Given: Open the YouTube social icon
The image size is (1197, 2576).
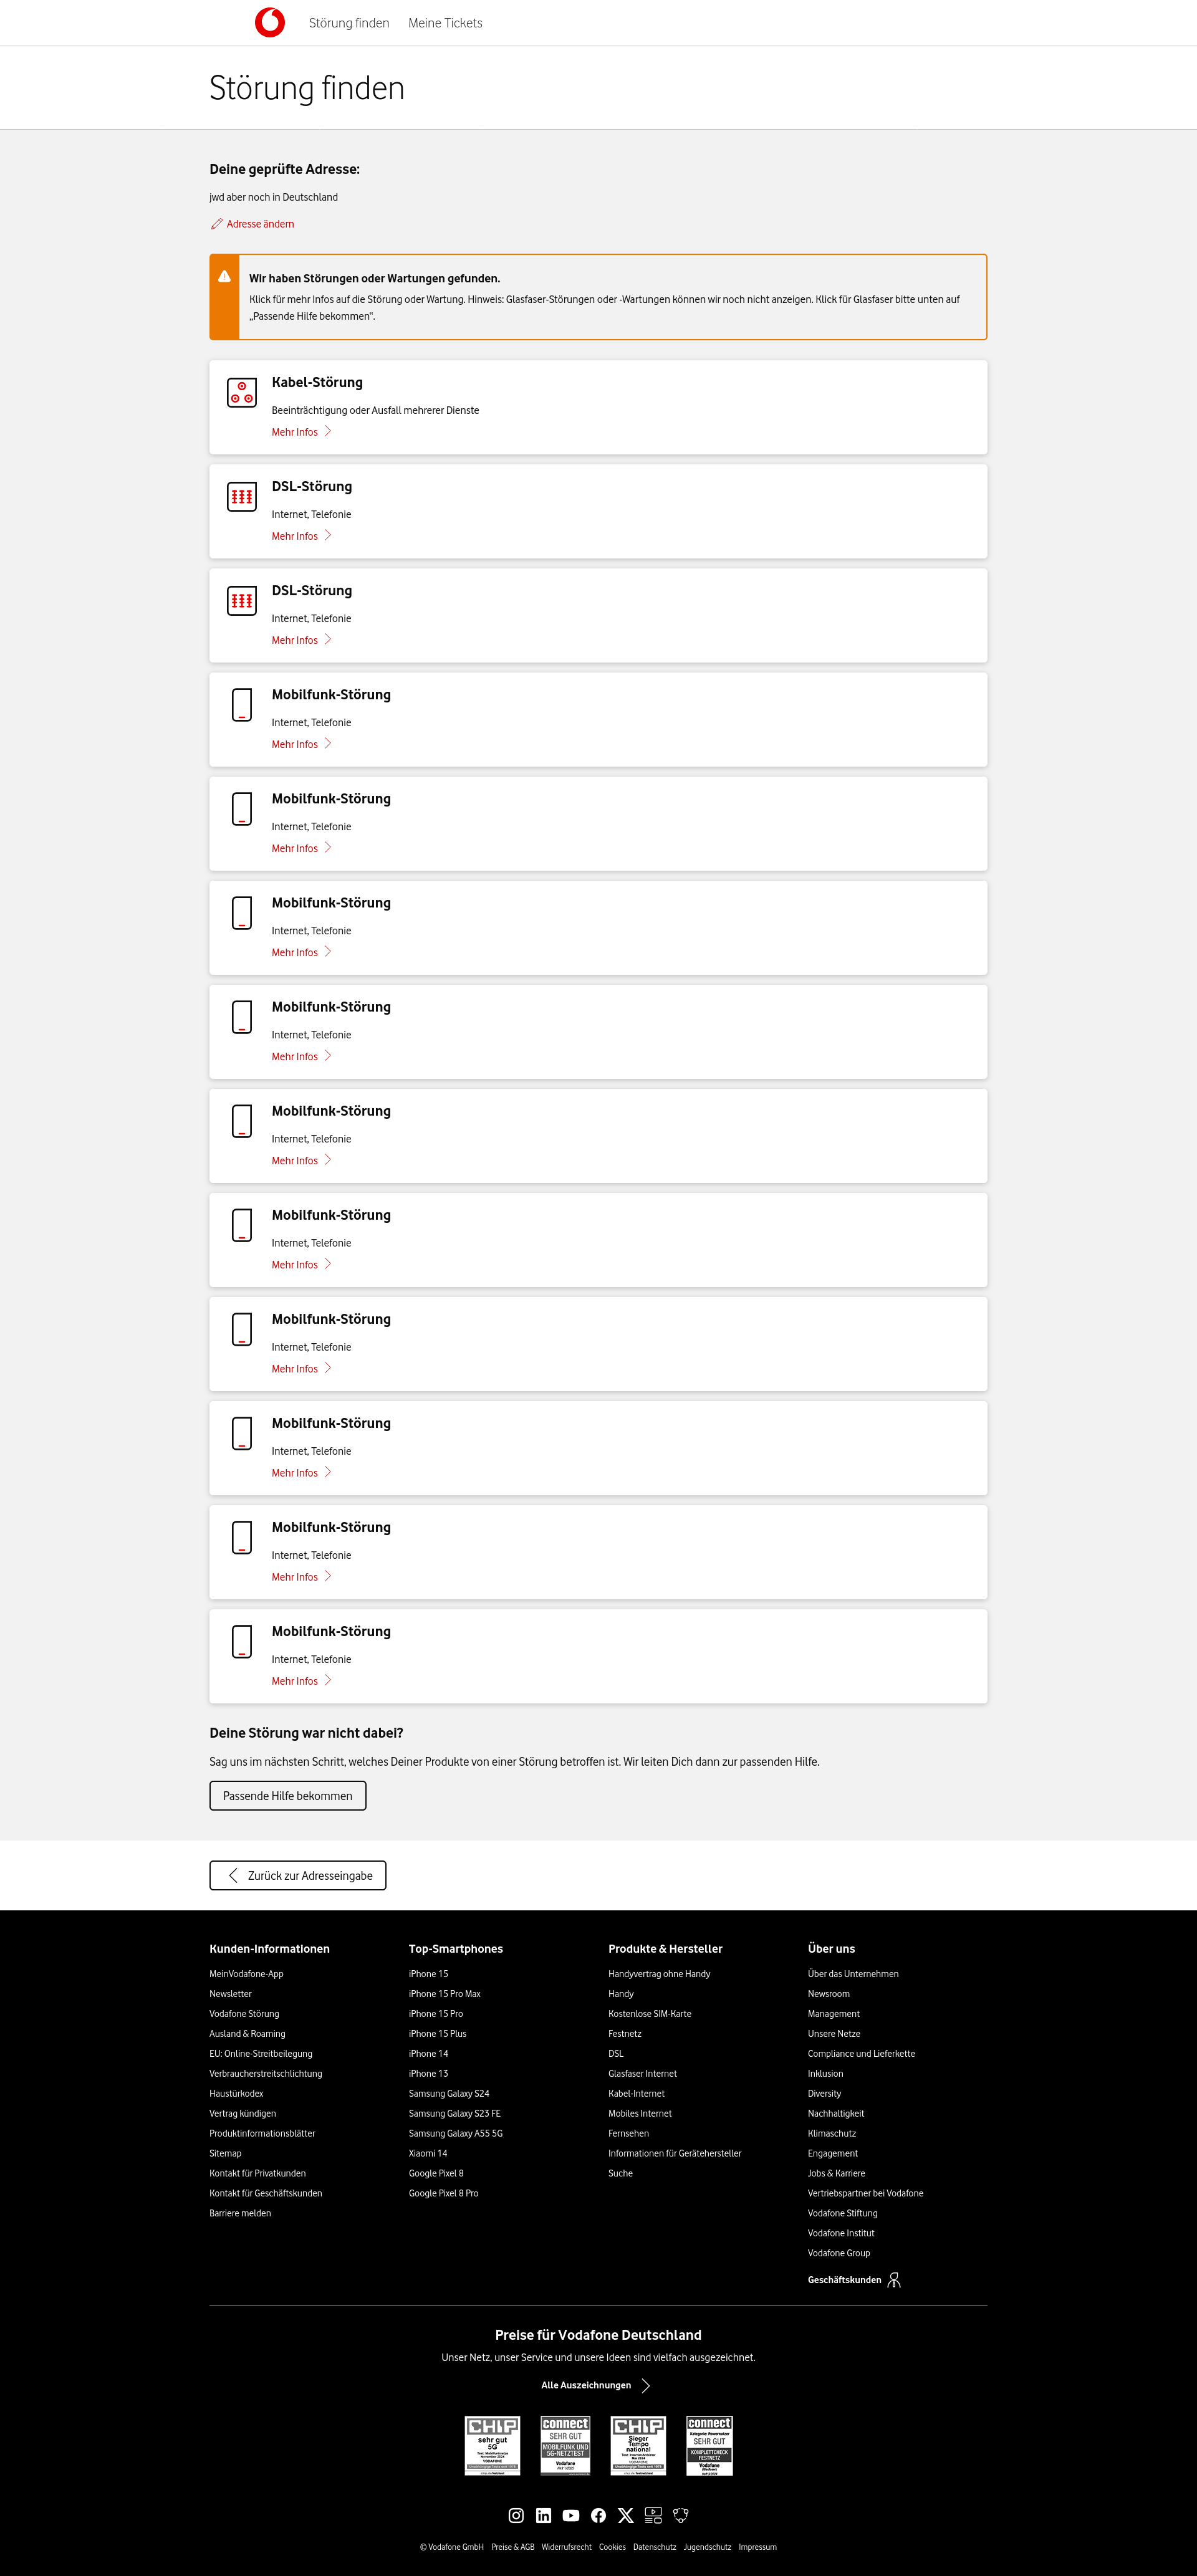Looking at the screenshot, I should click(x=571, y=2515).
